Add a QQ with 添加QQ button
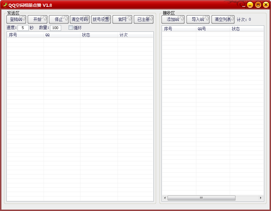The image size is (271, 211). (x=173, y=19)
